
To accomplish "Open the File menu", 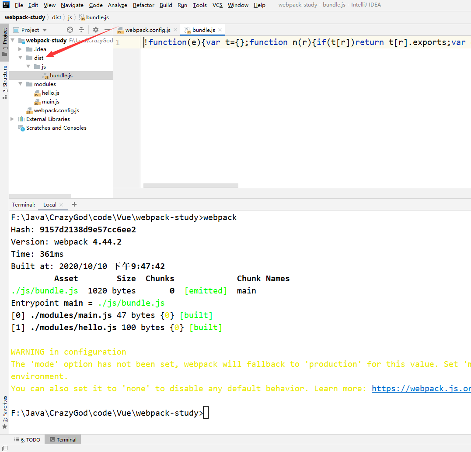I will click(x=19, y=5).
